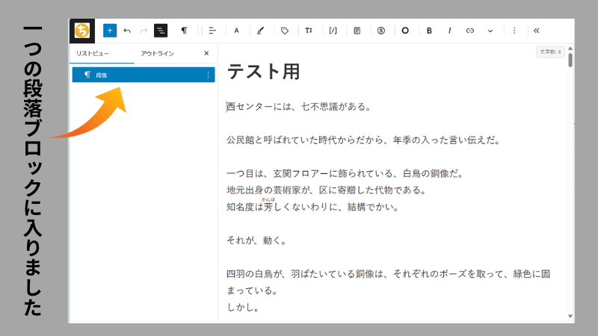Click the title テスト用
This screenshot has width=598, height=336.
tap(264, 72)
